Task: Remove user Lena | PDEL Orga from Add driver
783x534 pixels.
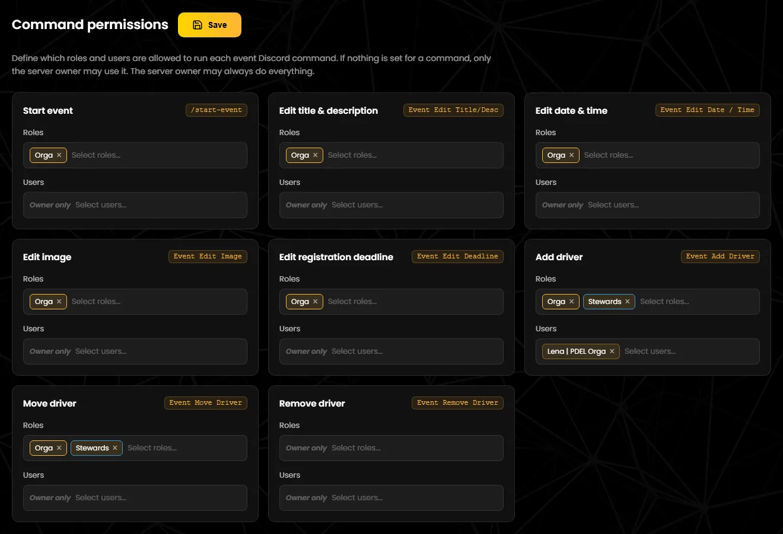Action: click(612, 351)
